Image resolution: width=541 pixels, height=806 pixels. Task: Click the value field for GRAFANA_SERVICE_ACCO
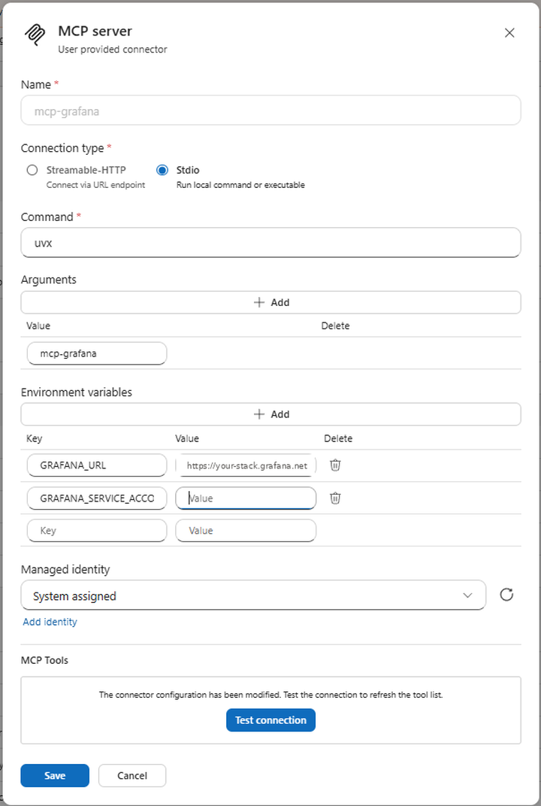246,498
